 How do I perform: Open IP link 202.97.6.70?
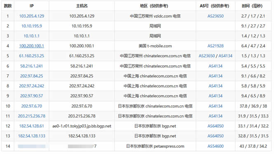tap(32, 106)
